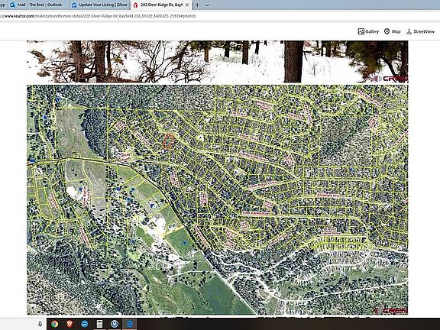Switch to Update Your Listing Zillow tab

pyautogui.click(x=99, y=5)
